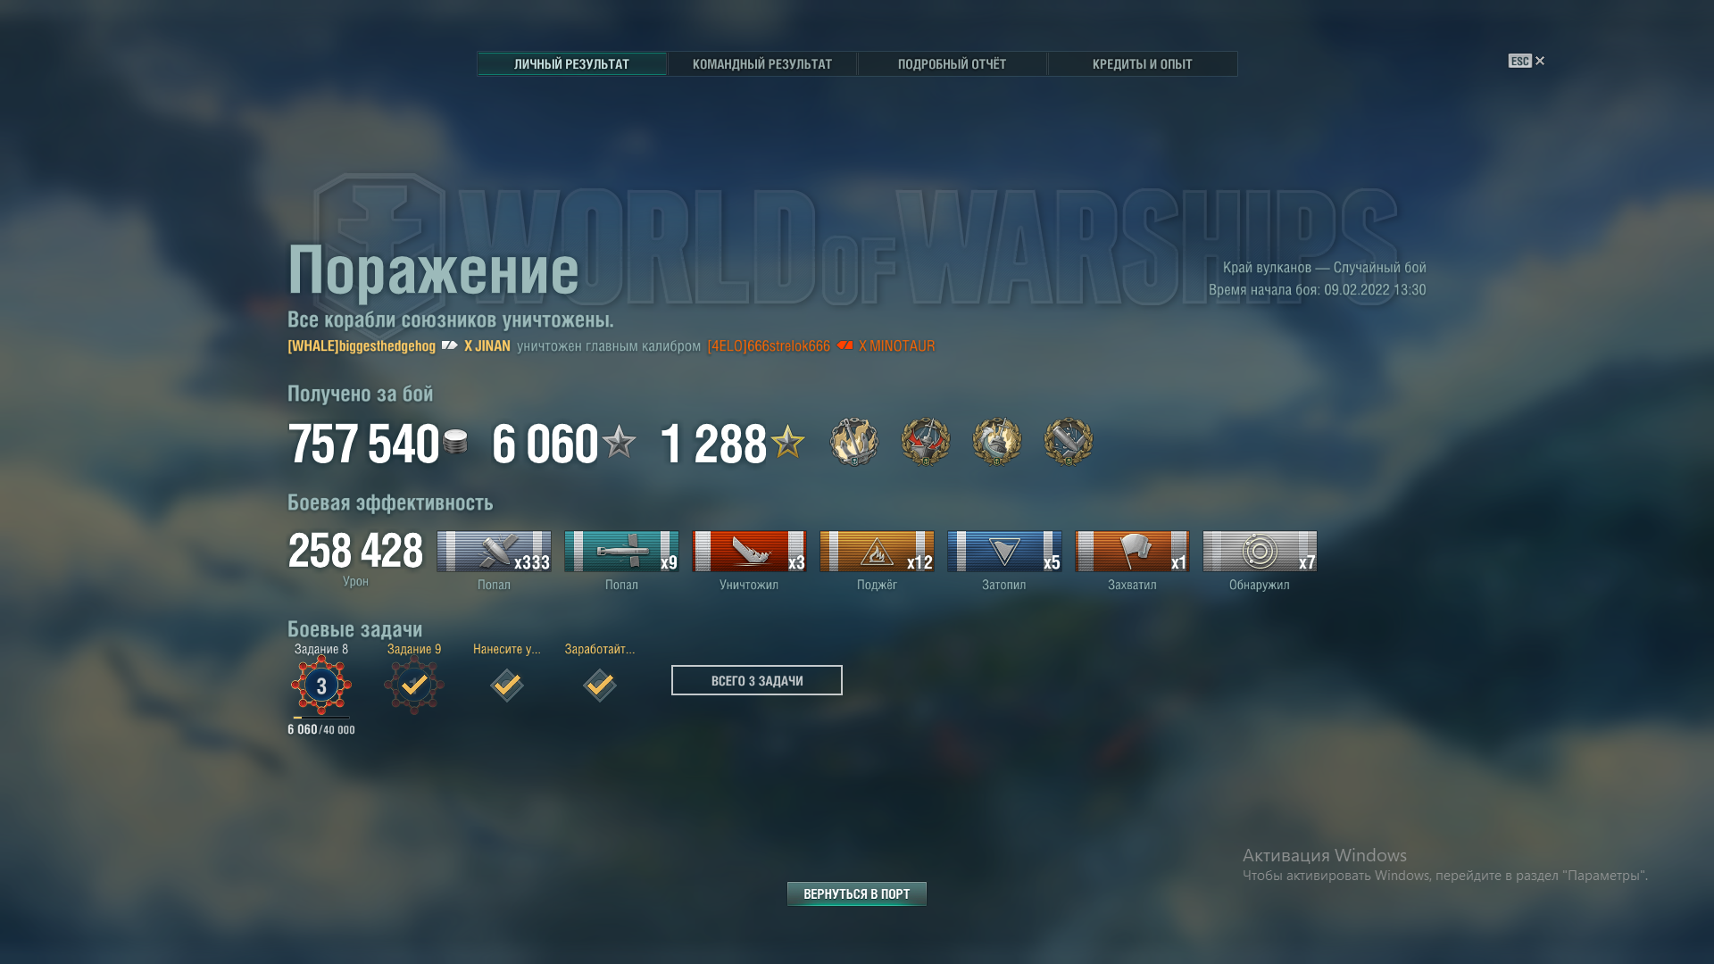
Task: Click Вернуться в порт button
Action: pyautogui.click(x=857, y=893)
